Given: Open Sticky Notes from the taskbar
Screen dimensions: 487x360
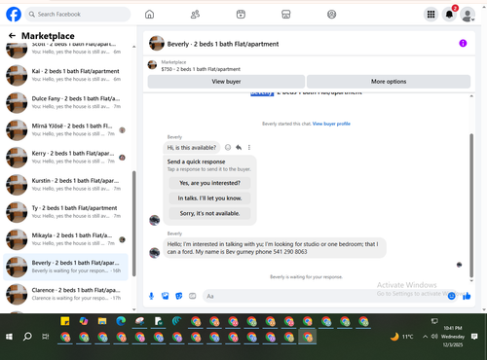Looking at the screenshot, I should pyautogui.click(x=65, y=321).
